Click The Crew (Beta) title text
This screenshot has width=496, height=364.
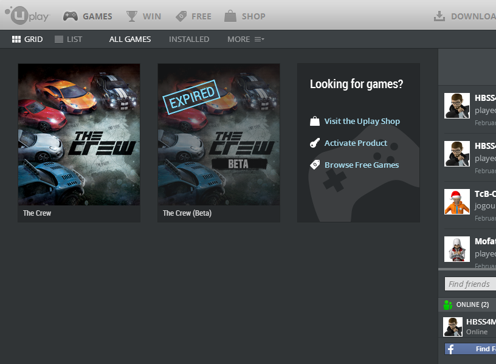pyautogui.click(x=187, y=213)
